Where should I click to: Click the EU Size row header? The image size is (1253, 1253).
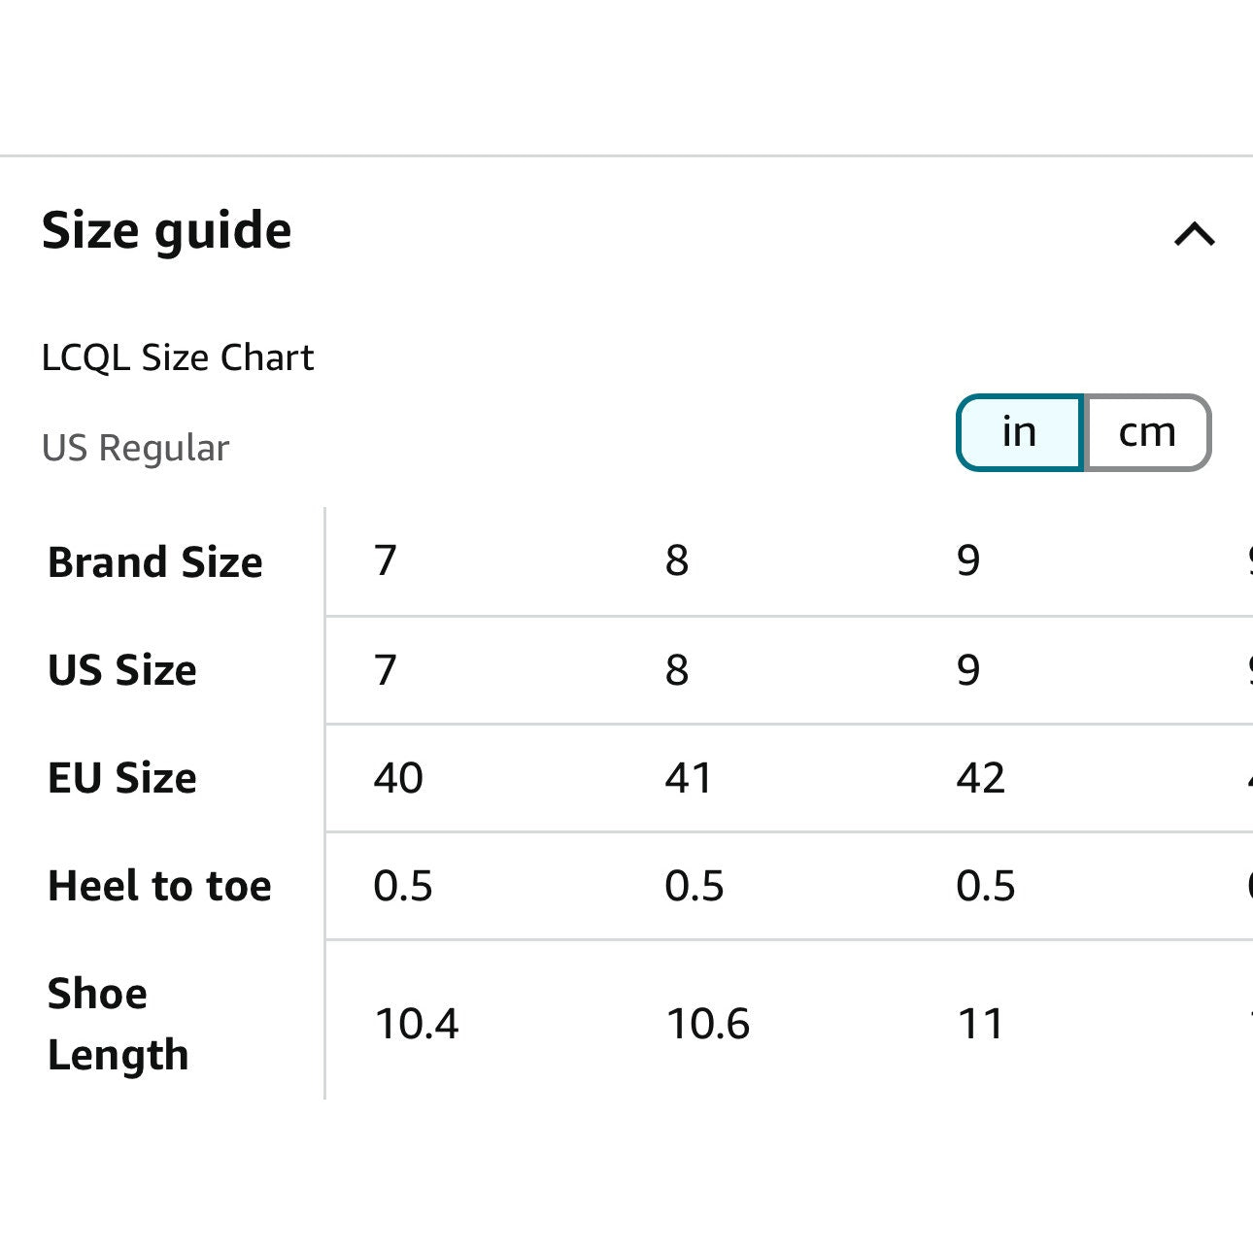coord(122,778)
